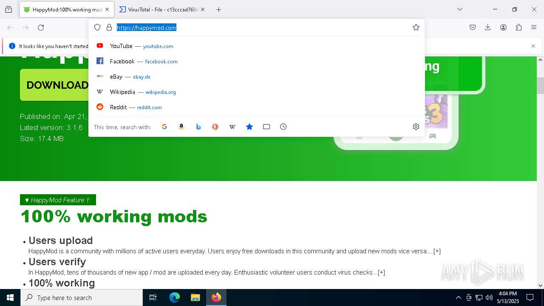Click the phone mockup game thumbnail
544x306 pixels.
pos(436,111)
